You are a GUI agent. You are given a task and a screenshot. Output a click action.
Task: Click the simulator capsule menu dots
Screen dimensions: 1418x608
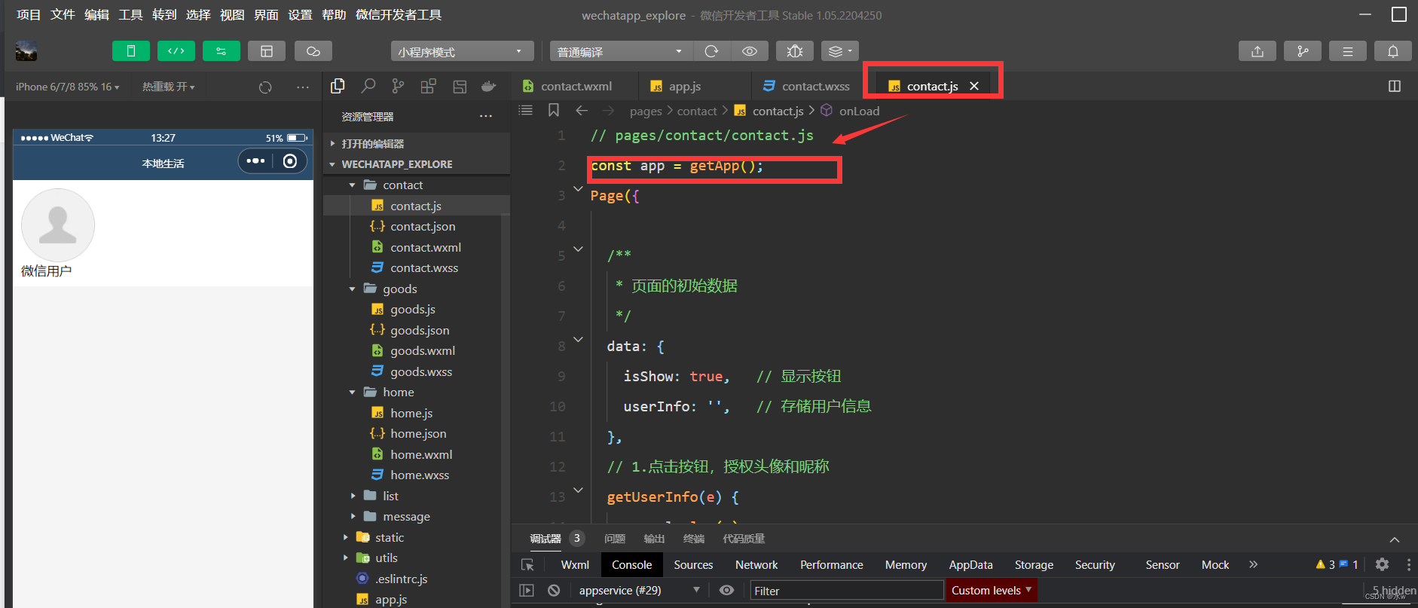coord(255,160)
